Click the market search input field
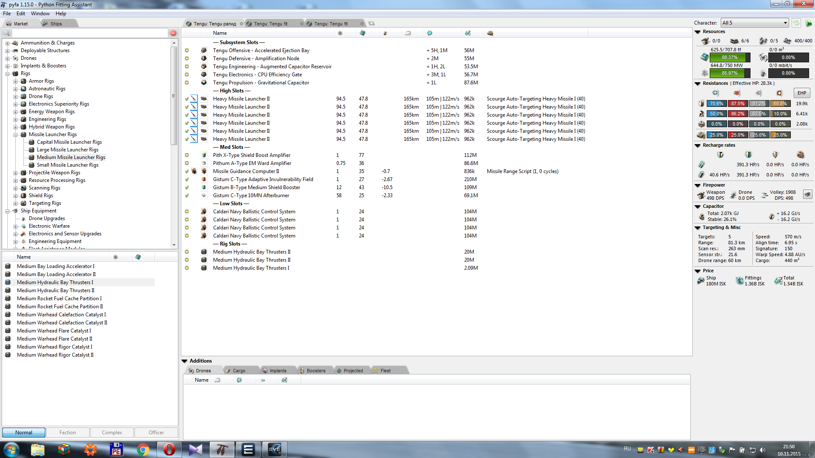815x458 pixels. 90,33
